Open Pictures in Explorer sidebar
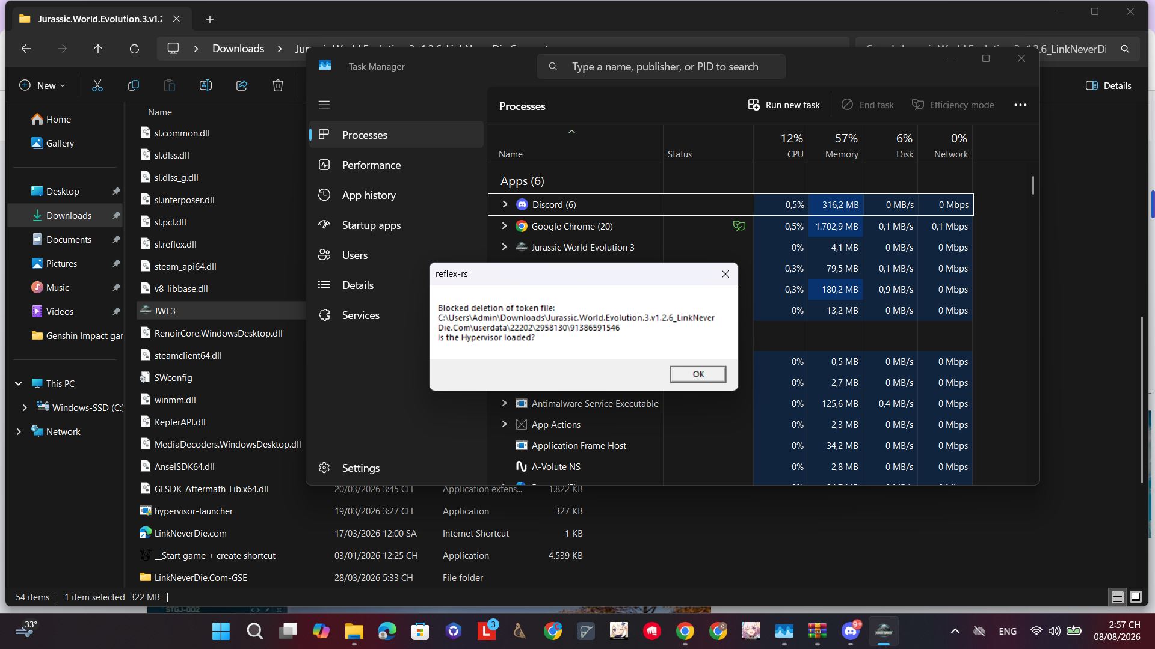This screenshot has height=649, width=1155. tap(65, 264)
